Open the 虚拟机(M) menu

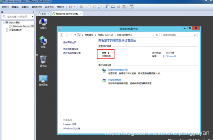[x=37, y=7]
